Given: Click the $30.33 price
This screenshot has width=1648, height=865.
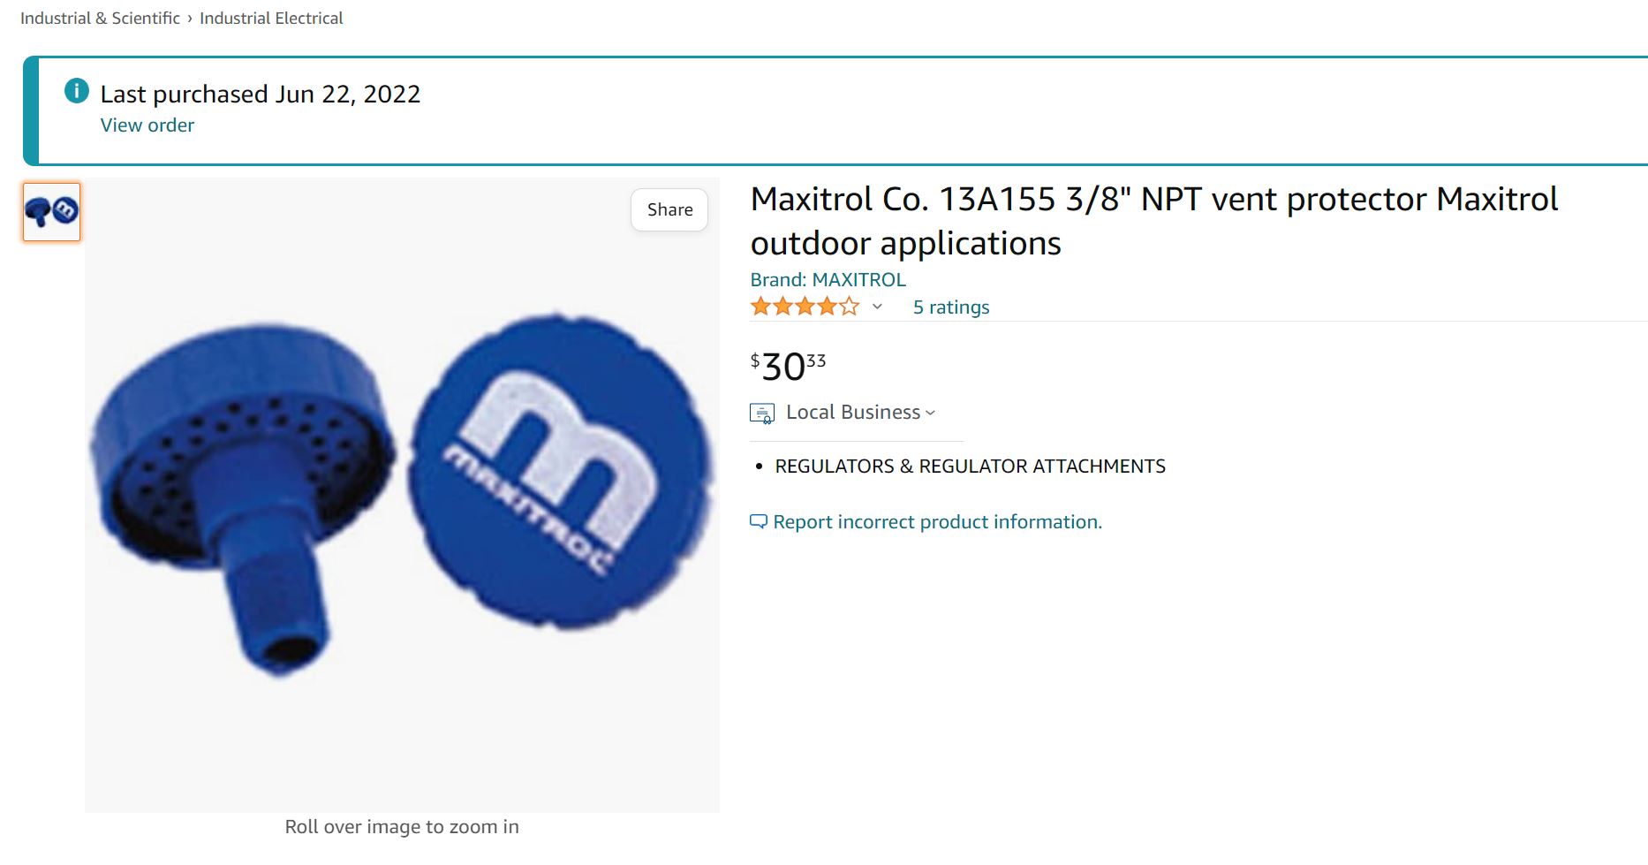Looking at the screenshot, I should coord(787,366).
